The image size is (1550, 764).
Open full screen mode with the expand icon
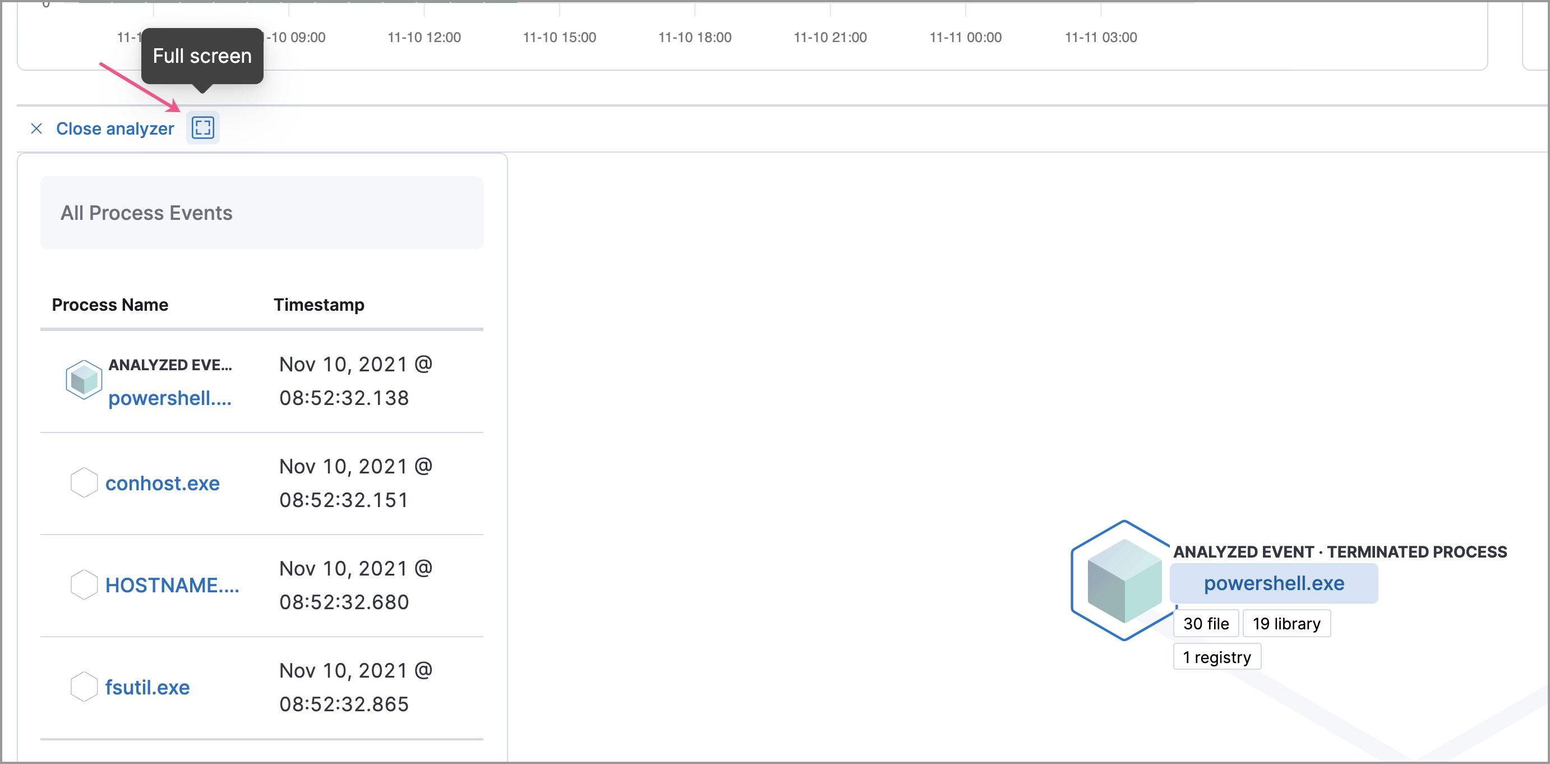tap(202, 128)
